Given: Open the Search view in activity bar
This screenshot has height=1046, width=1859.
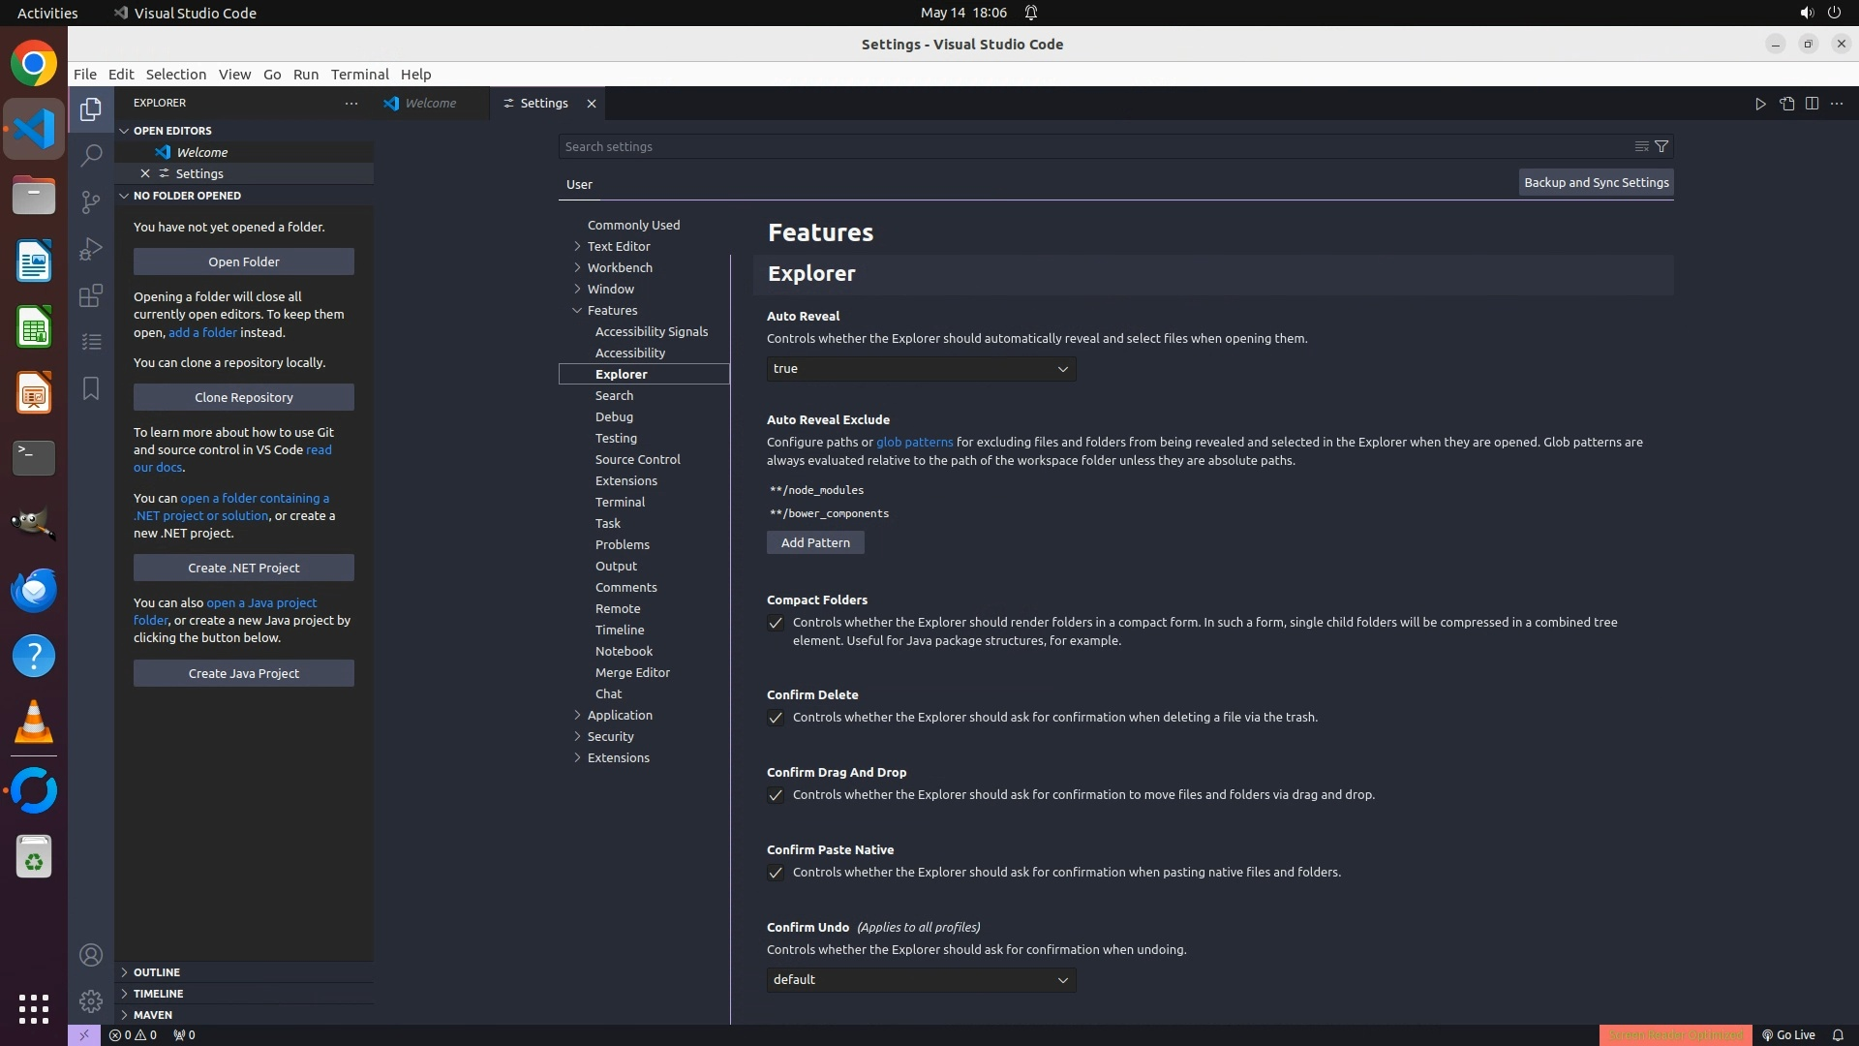Looking at the screenshot, I should click(x=91, y=155).
